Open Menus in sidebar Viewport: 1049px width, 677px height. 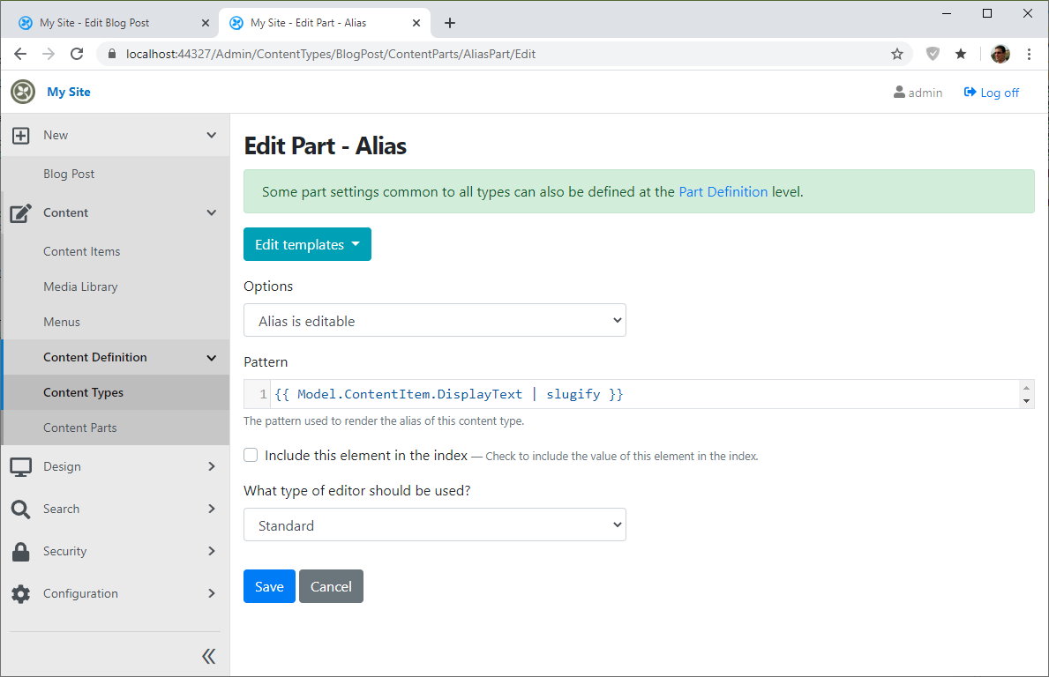(x=62, y=322)
